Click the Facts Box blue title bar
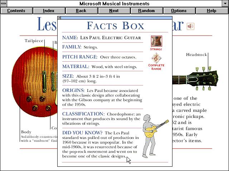The image size is (229, 171). click(x=116, y=18)
